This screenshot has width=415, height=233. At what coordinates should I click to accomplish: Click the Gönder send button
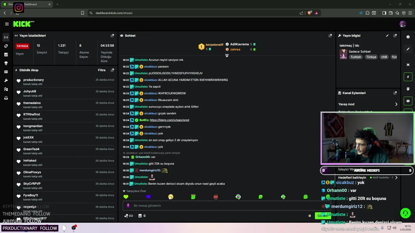(x=323, y=216)
